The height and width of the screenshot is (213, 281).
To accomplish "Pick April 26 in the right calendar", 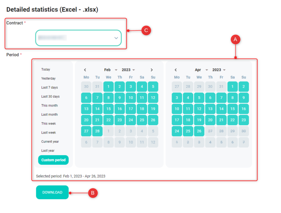I will [199, 131].
